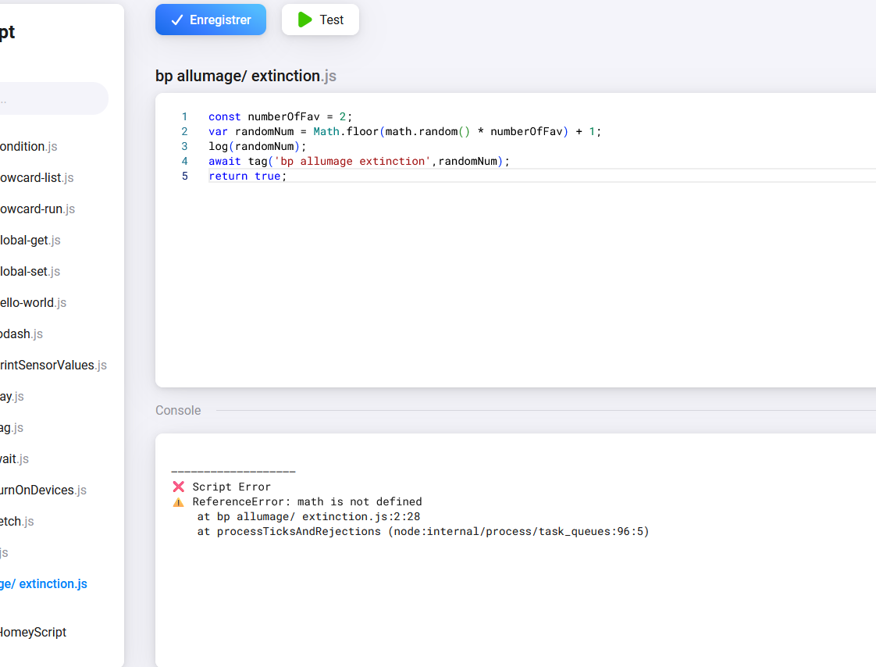Open condition.js script in sidebar
The image size is (876, 667).
pyautogui.click(x=28, y=147)
